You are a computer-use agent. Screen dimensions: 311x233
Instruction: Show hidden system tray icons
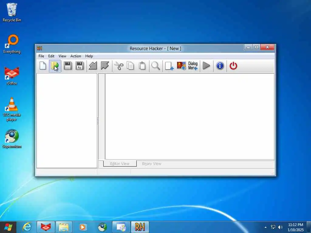pos(265,227)
